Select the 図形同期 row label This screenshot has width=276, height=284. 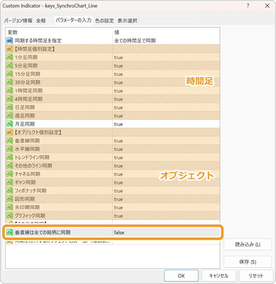(x=25, y=199)
